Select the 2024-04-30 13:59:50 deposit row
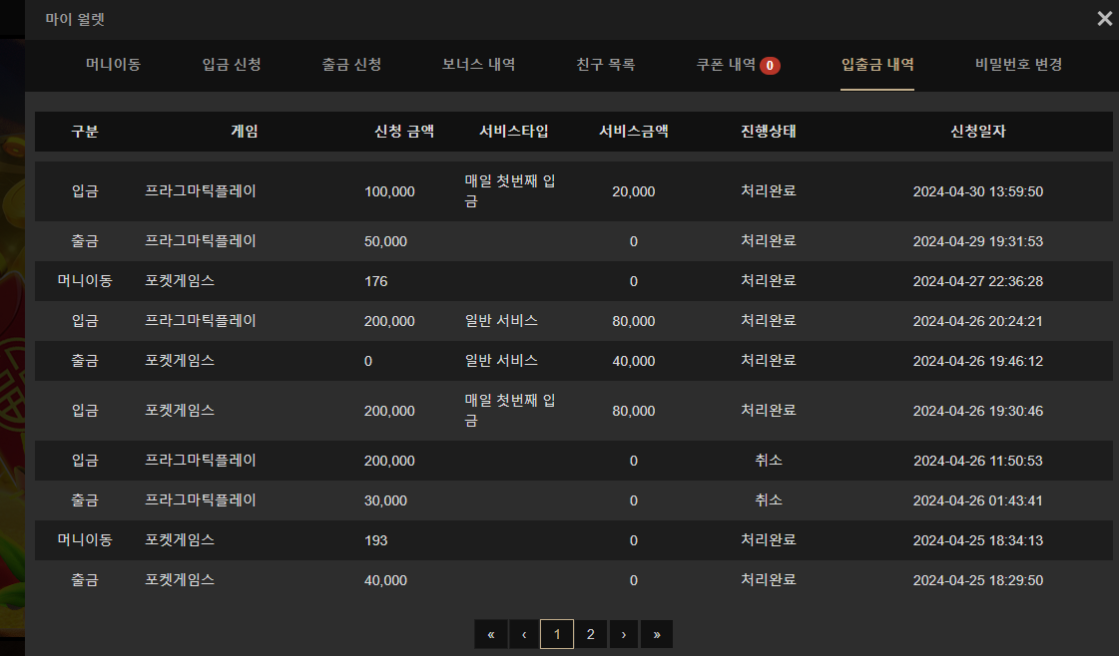 574,191
